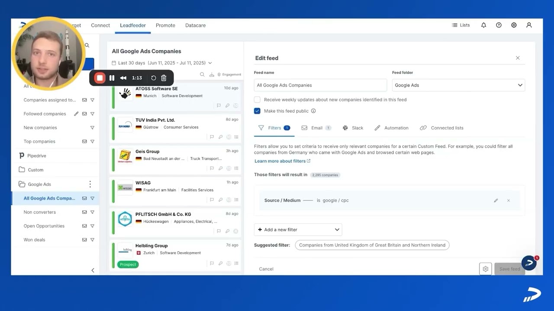The width and height of the screenshot is (554, 311).
Task: Open the chat widget with notification badge
Action: click(529, 263)
